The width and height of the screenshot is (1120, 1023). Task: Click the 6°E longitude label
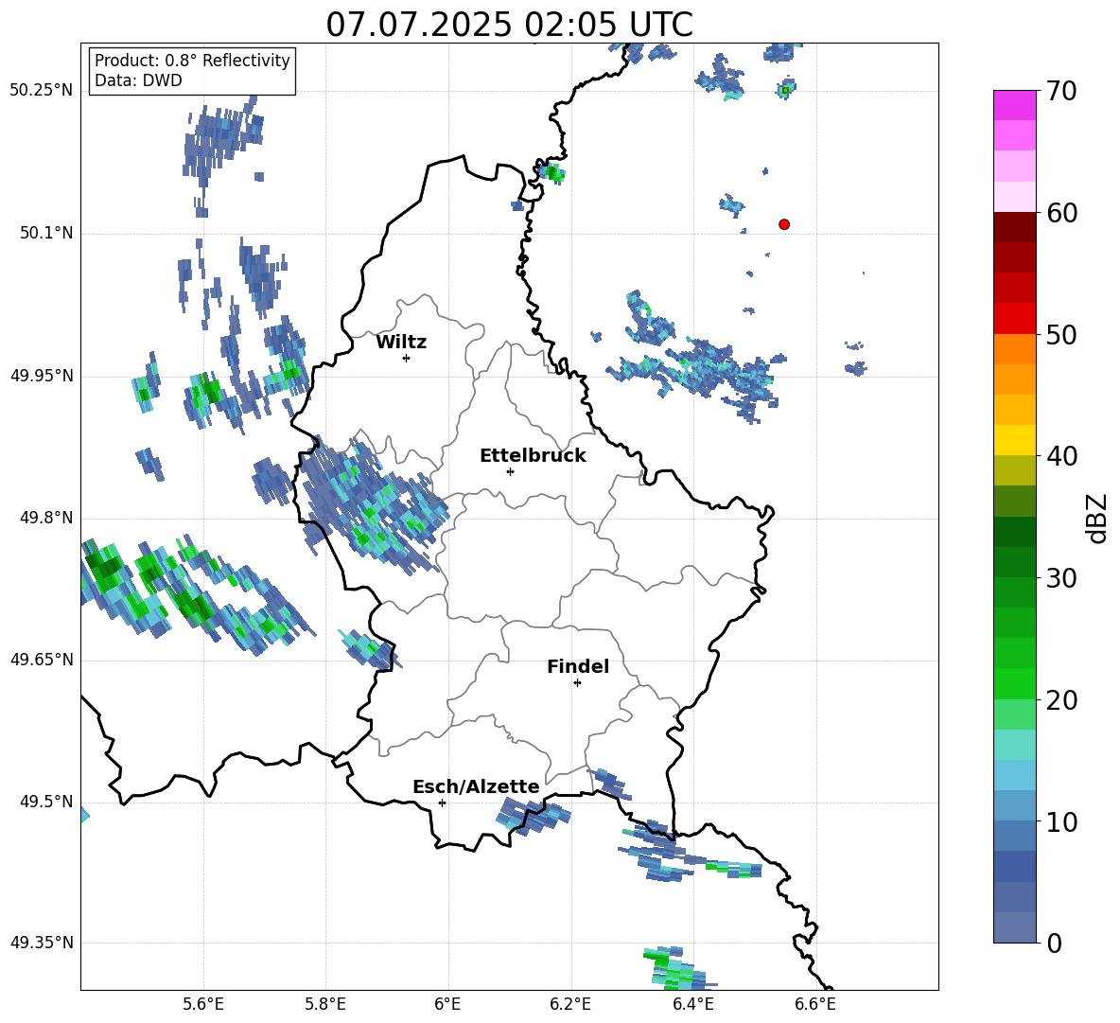tap(447, 1004)
